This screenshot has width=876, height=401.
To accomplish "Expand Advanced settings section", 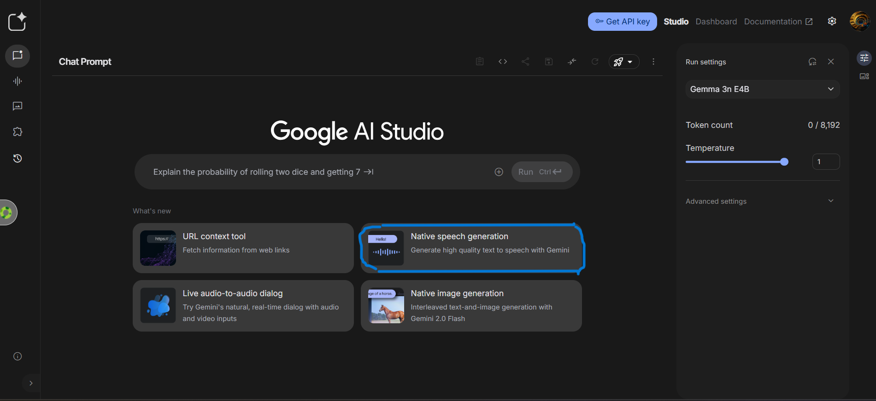I will [x=762, y=201].
